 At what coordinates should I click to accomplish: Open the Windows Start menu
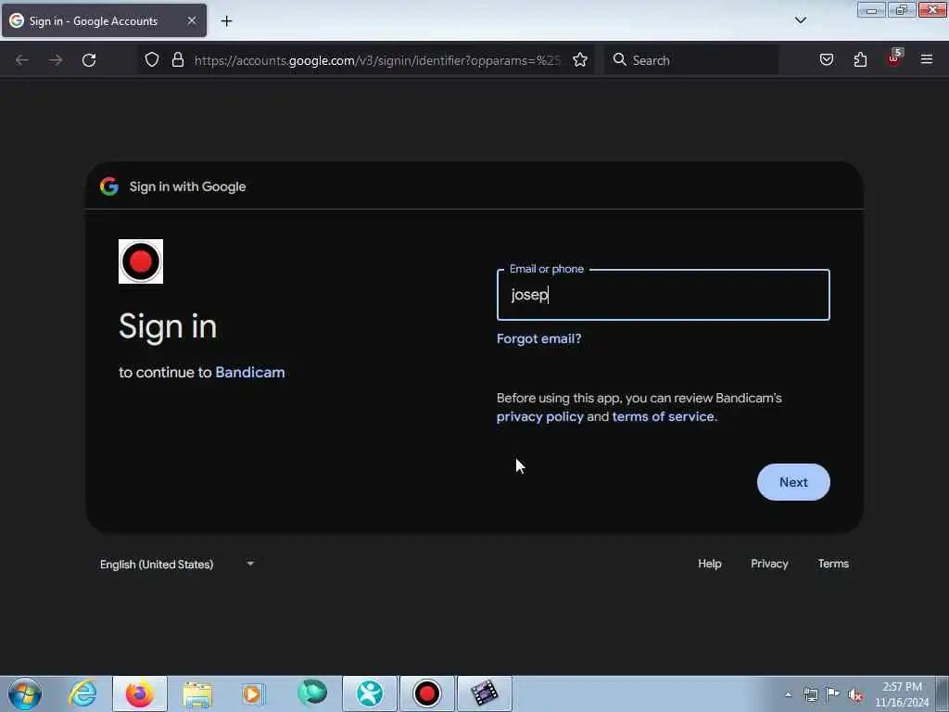[x=25, y=693]
